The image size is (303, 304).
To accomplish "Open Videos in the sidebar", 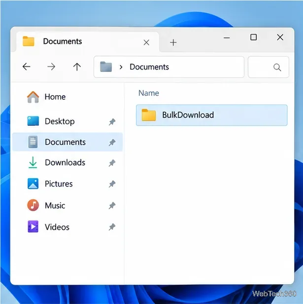I will (x=67, y=227).
